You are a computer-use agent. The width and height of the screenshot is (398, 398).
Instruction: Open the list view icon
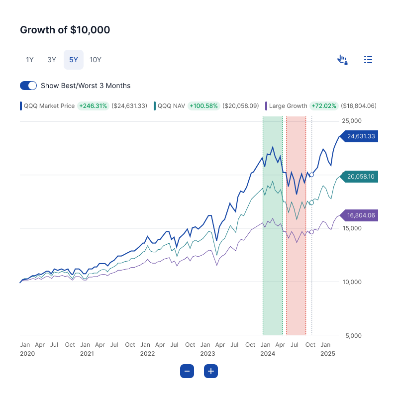click(x=368, y=60)
